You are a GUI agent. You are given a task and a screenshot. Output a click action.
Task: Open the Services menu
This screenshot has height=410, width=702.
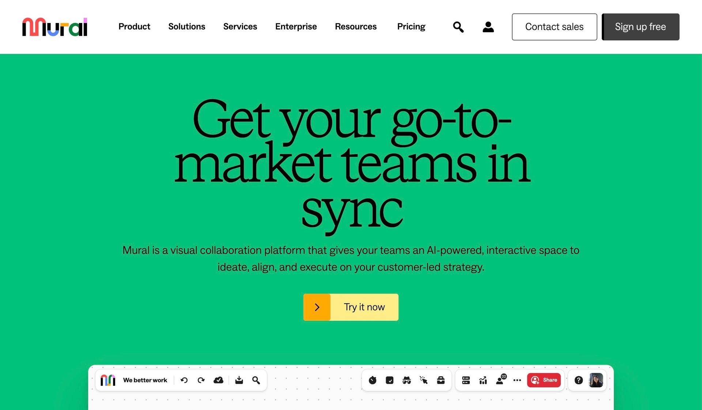pyautogui.click(x=240, y=27)
